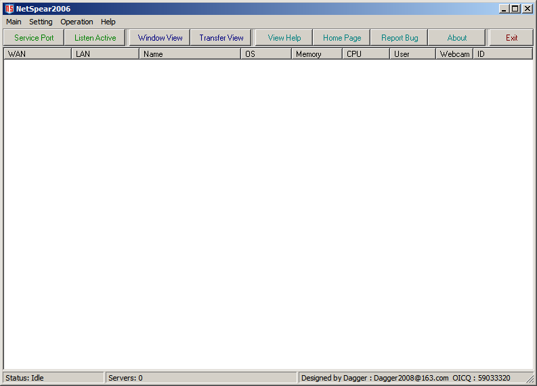The width and height of the screenshot is (537, 386).
Task: Click the NetSpear2006 title bar icon
Action: (9, 9)
